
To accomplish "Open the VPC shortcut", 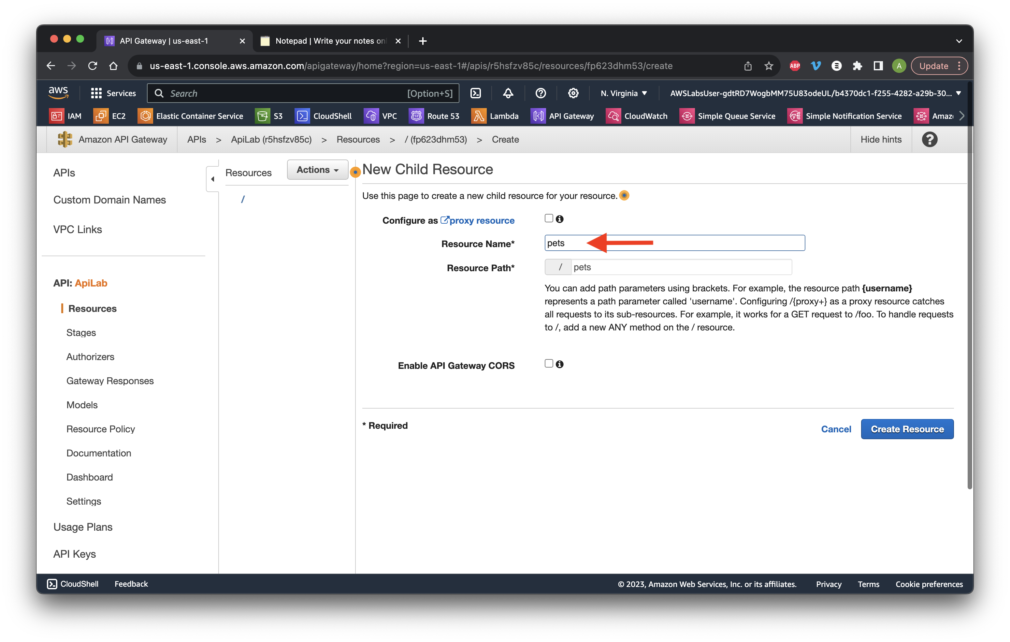I will click(381, 116).
